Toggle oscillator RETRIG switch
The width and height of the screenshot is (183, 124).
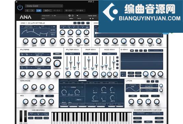pyautogui.click(x=53, y=30)
